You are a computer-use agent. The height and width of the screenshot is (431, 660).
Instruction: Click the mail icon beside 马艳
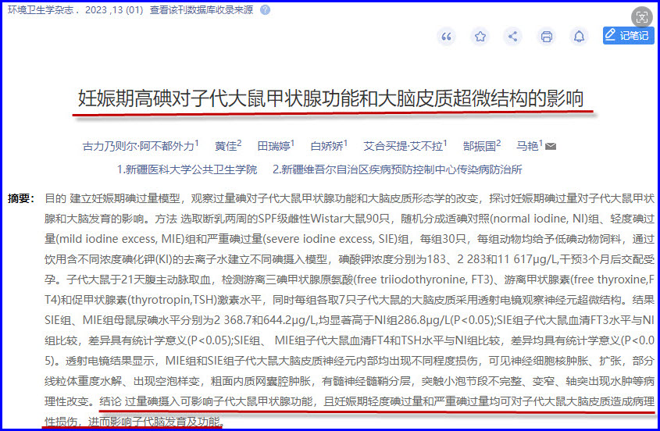point(551,146)
